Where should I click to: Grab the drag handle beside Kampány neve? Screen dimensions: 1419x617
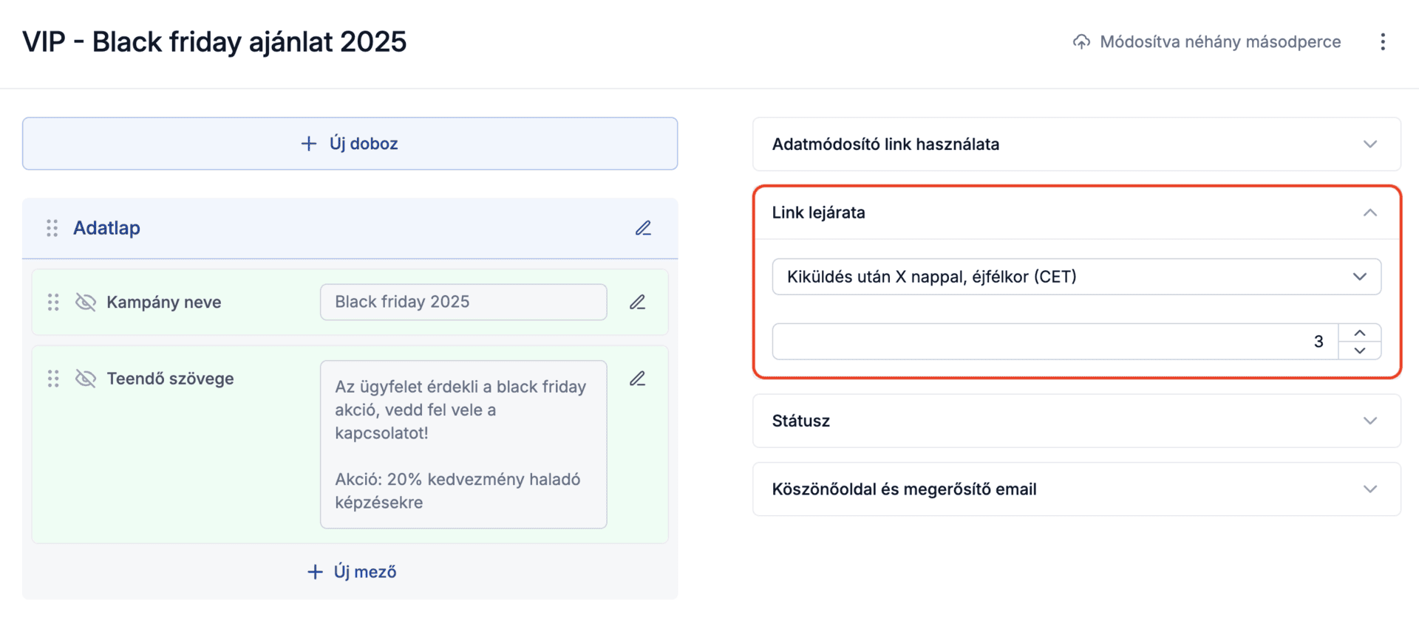[x=53, y=302]
